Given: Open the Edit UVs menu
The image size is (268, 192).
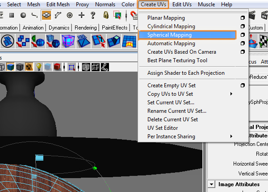Looking at the screenshot, I should tap(182, 4).
